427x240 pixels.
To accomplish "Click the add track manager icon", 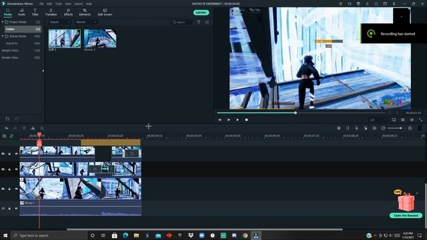I will [5, 136].
